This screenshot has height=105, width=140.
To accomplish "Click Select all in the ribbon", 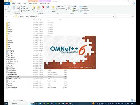I will (x=83, y=6).
